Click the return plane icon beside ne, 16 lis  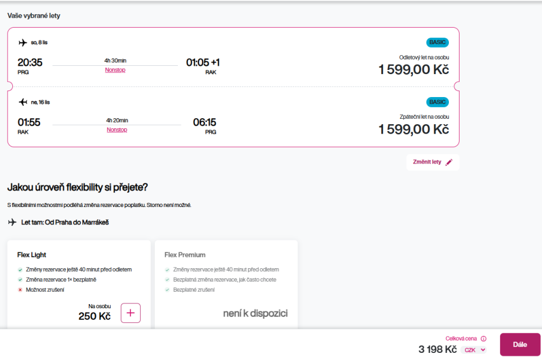tap(23, 102)
